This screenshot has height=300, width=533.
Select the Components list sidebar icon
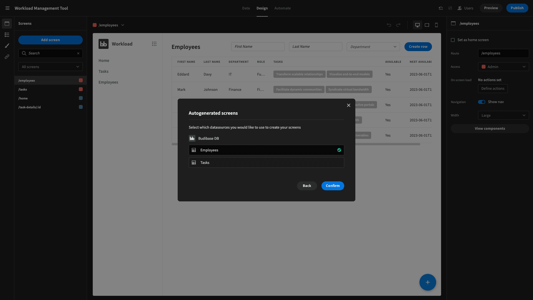(x=7, y=35)
